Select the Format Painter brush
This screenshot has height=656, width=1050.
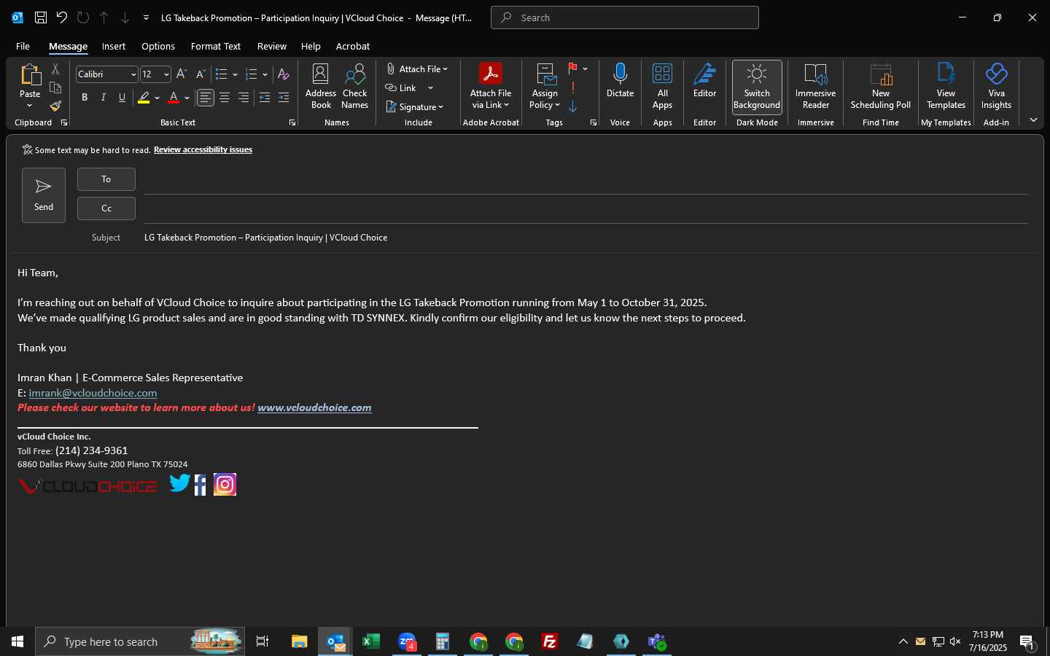[x=55, y=106]
